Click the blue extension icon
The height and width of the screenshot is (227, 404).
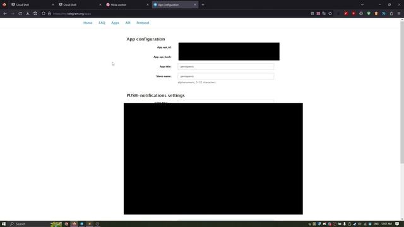point(384,14)
